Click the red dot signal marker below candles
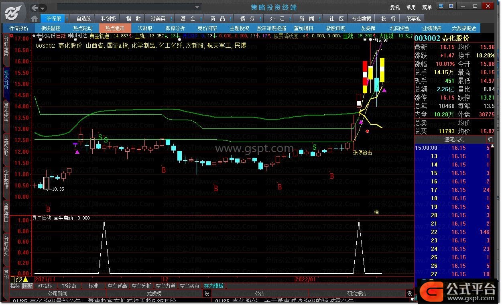 [367, 131]
